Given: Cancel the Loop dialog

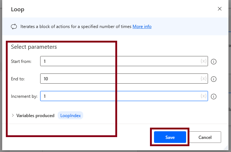Looking at the screenshot, I should [205, 137].
